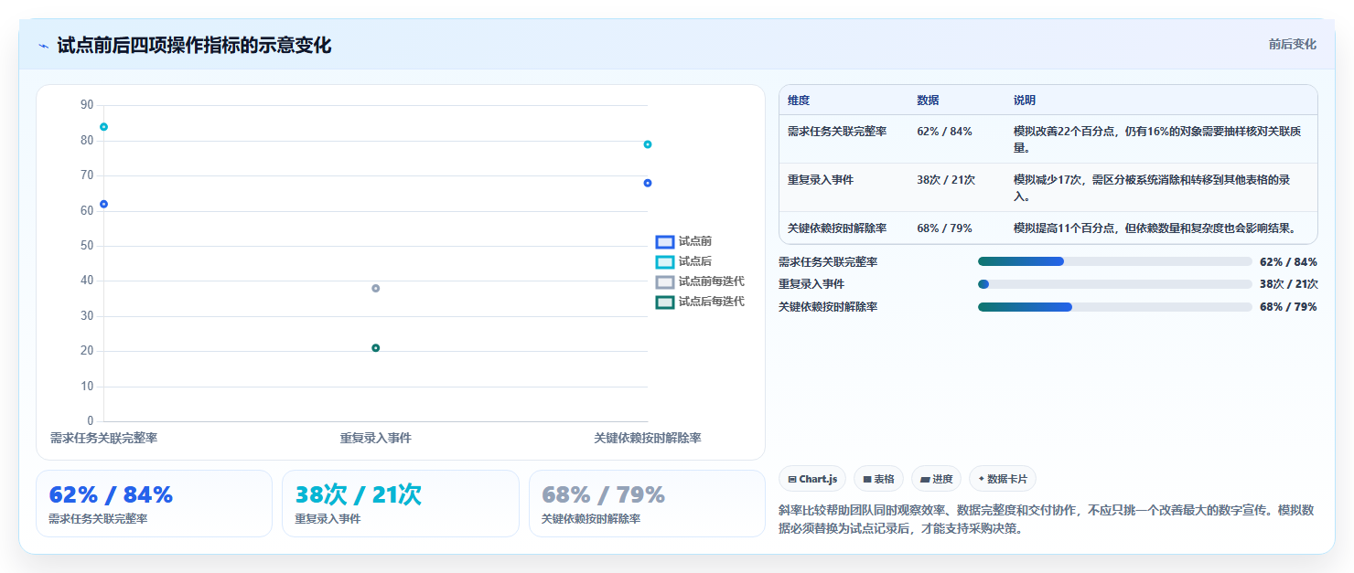This screenshot has height=573, width=1354.
Task: Click the 数据卡片 chip
Action: click(x=1003, y=479)
